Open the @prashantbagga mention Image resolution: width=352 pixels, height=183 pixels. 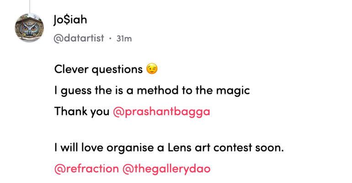(x=161, y=111)
